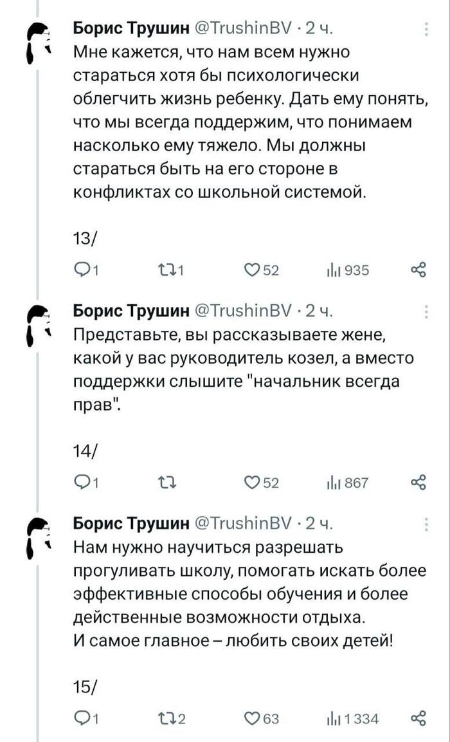Viewport: 450px width, 742px height.
Task: Share the tweet numbered 13/
Action: tap(418, 270)
